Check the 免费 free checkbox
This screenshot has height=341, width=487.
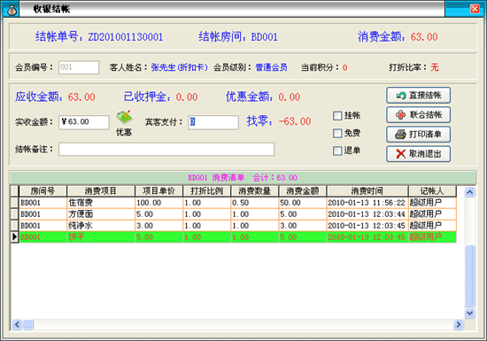pos(337,134)
